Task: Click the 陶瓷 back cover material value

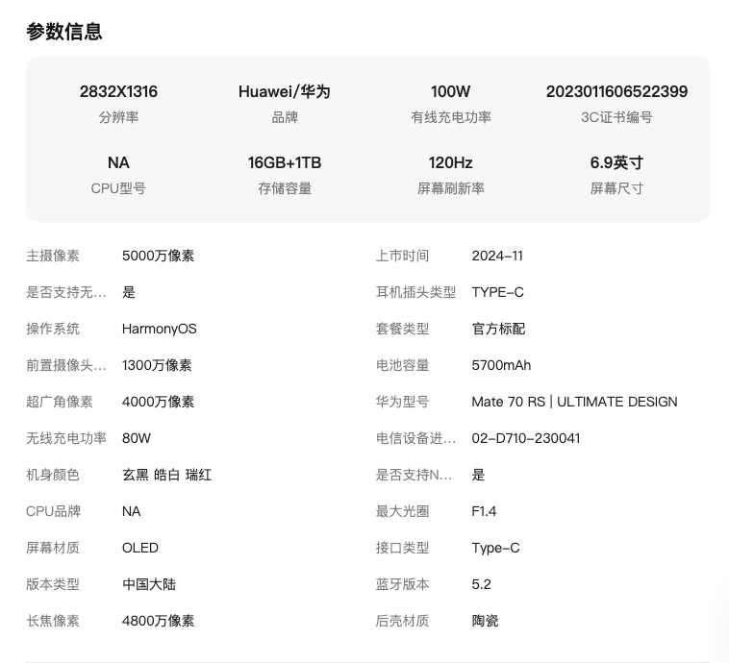Action: click(485, 621)
